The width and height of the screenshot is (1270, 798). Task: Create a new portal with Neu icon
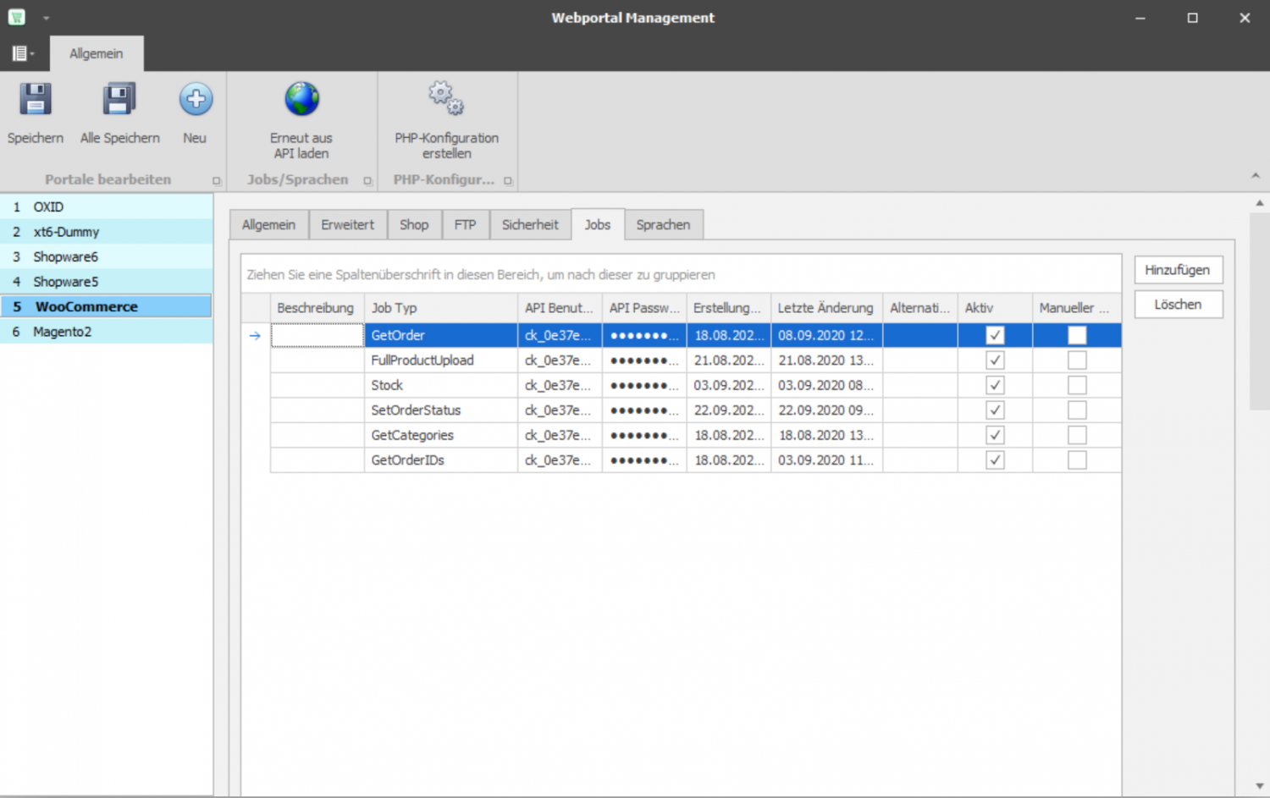196,100
